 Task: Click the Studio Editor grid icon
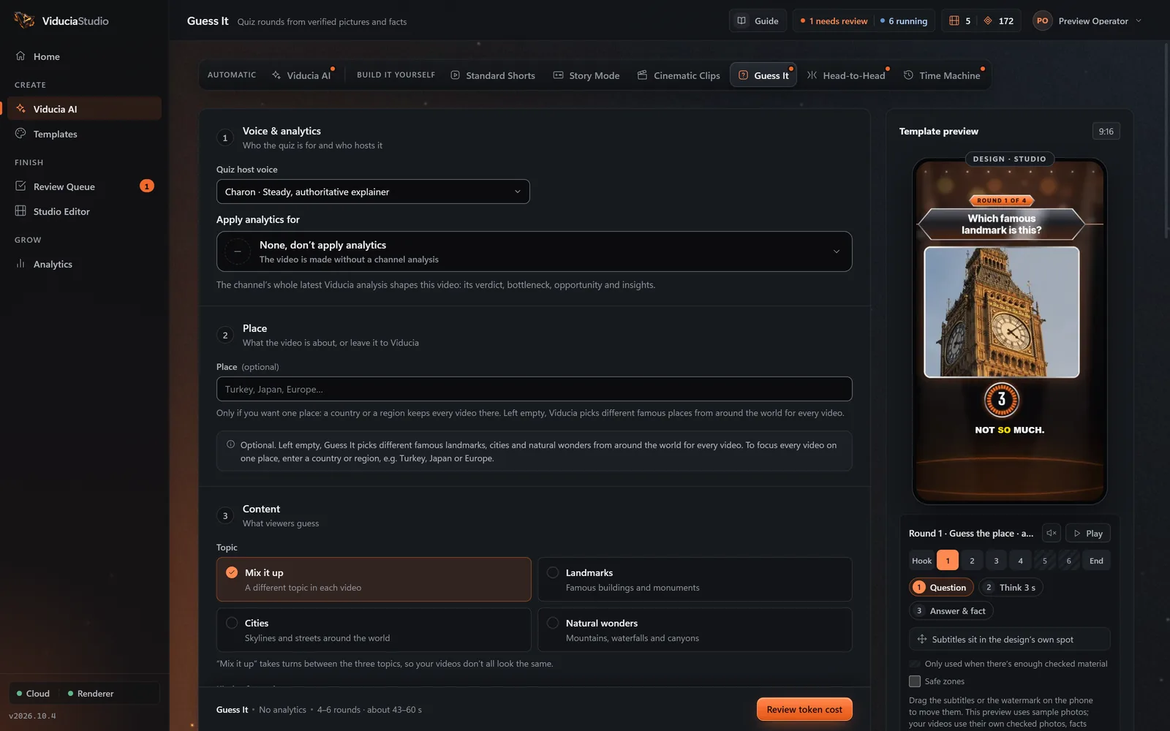tap(20, 211)
